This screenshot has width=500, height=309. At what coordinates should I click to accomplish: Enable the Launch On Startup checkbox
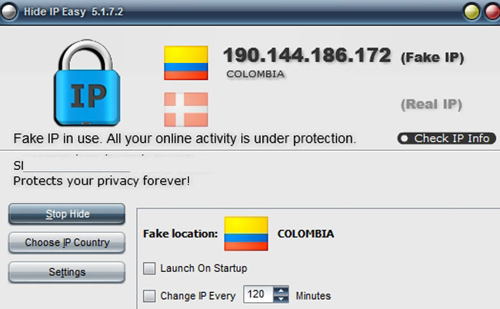point(149,268)
